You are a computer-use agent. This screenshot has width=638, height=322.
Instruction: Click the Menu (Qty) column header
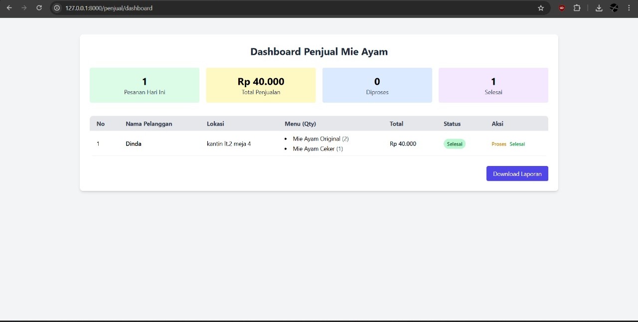300,124
